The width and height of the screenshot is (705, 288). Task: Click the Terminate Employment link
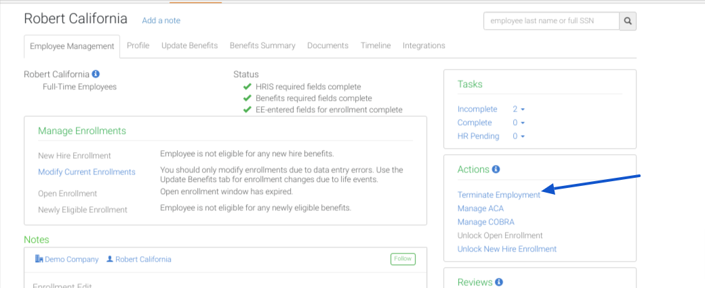pyautogui.click(x=498, y=195)
